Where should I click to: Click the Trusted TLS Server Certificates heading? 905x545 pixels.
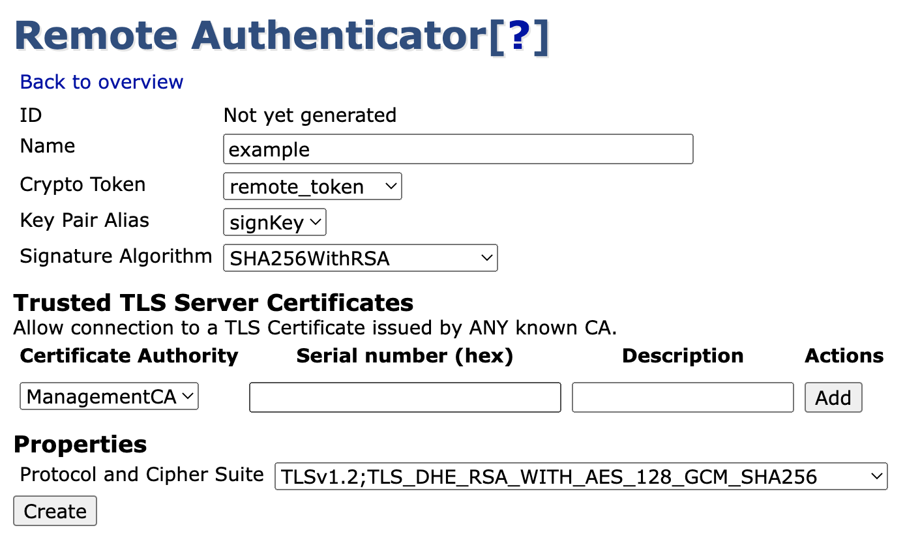pos(213,303)
